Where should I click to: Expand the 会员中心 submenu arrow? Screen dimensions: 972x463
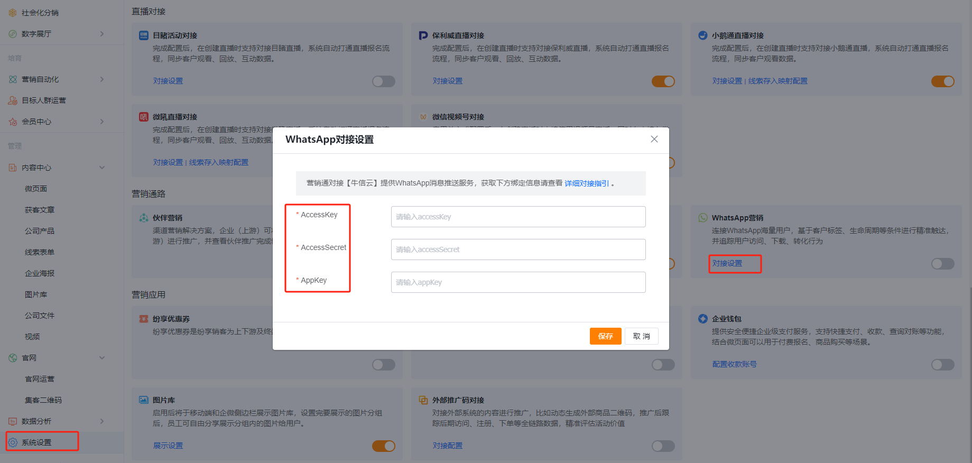(x=102, y=122)
